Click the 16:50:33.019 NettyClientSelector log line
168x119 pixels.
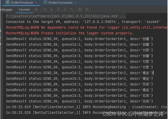tap(87, 107)
